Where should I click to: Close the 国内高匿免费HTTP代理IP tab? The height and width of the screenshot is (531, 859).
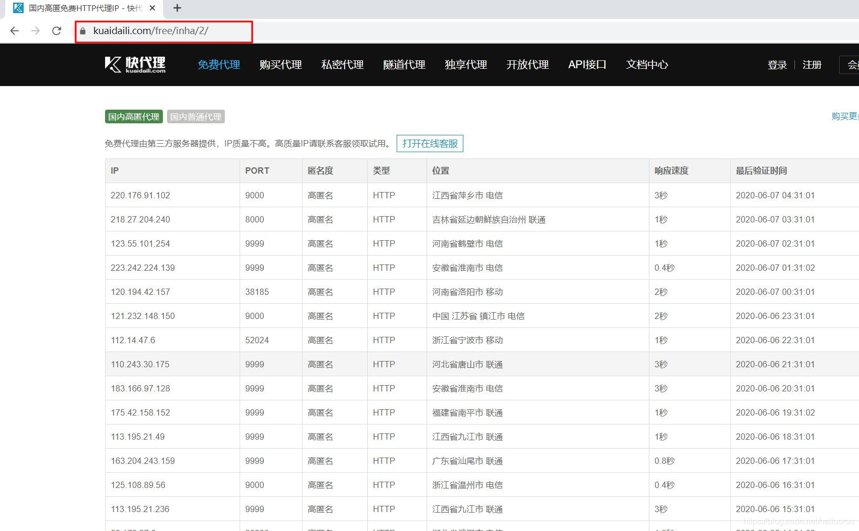152,8
